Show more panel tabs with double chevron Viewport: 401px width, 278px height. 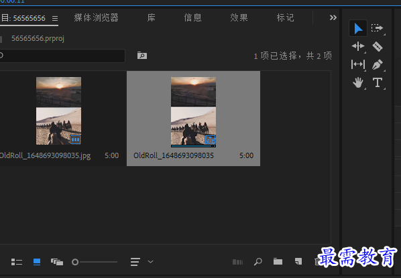(333, 17)
